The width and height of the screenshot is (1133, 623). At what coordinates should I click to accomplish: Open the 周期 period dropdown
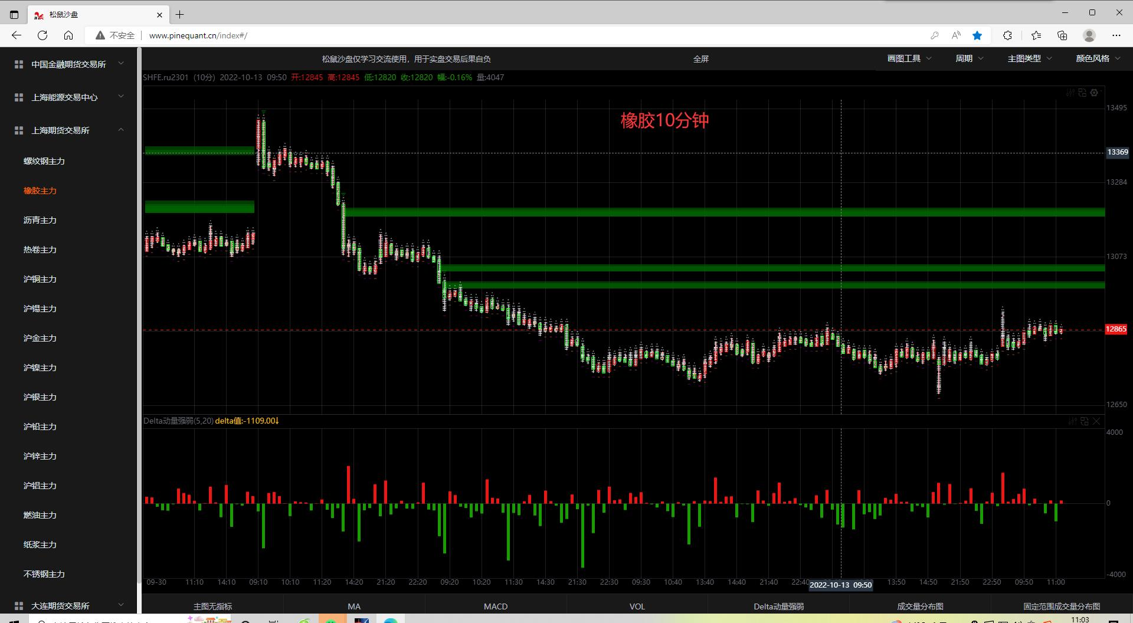click(970, 58)
